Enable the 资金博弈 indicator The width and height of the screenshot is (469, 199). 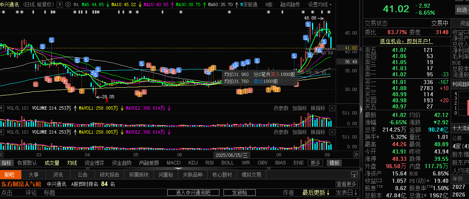coord(95,163)
